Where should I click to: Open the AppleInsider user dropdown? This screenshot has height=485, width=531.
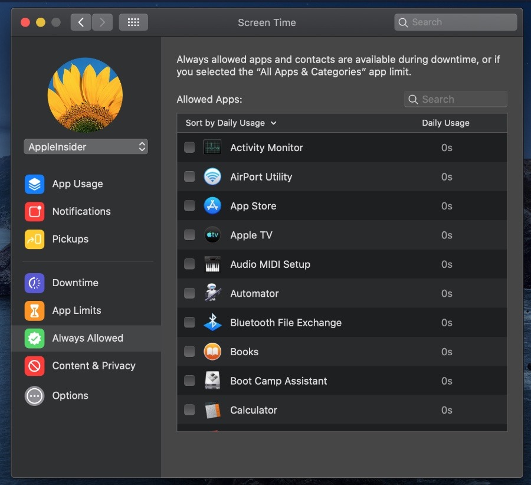(x=86, y=147)
